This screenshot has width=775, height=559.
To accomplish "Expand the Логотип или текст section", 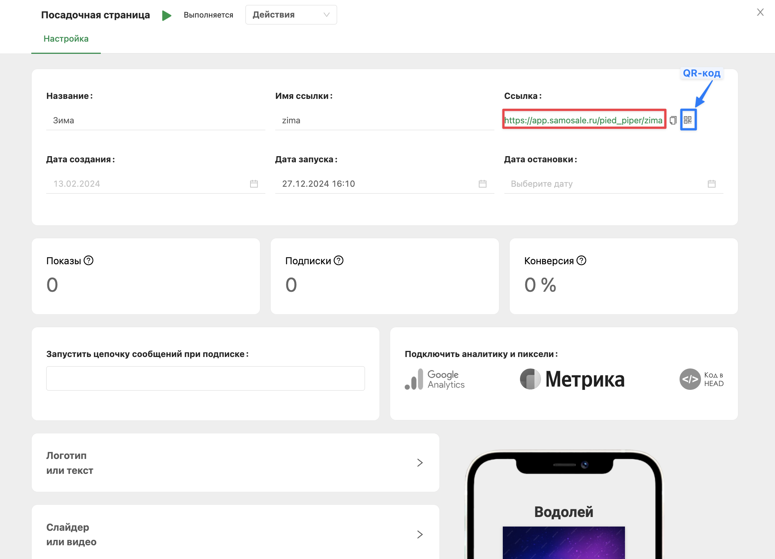I will pyautogui.click(x=236, y=463).
